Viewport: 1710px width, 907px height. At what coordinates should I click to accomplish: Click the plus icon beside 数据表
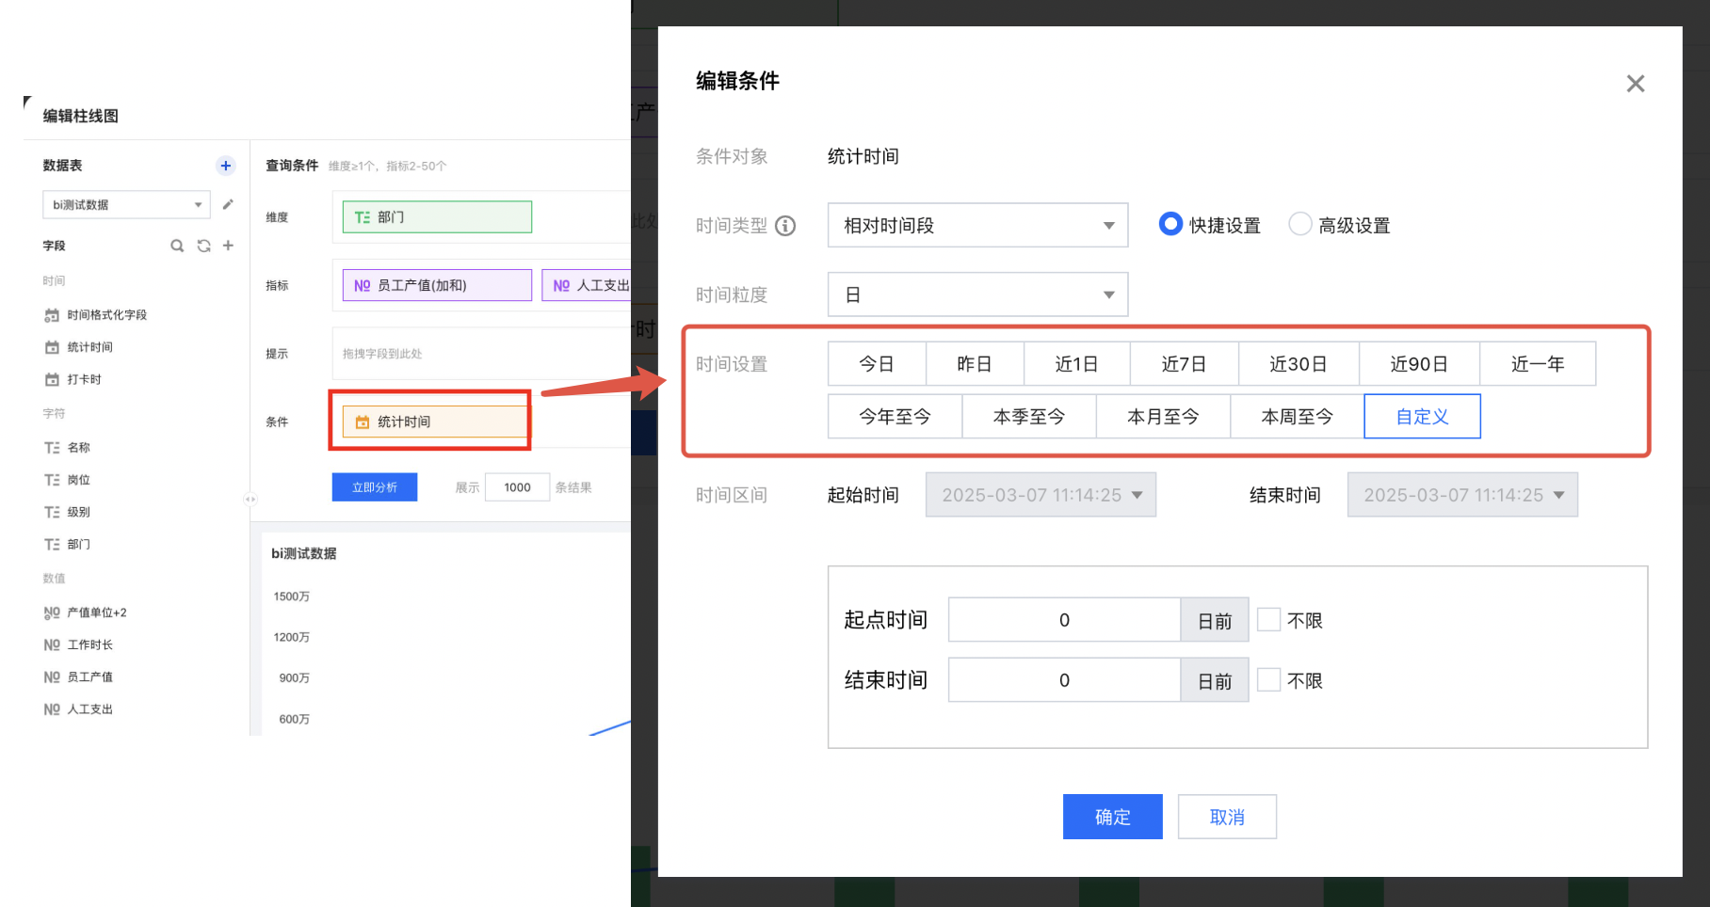(x=226, y=166)
